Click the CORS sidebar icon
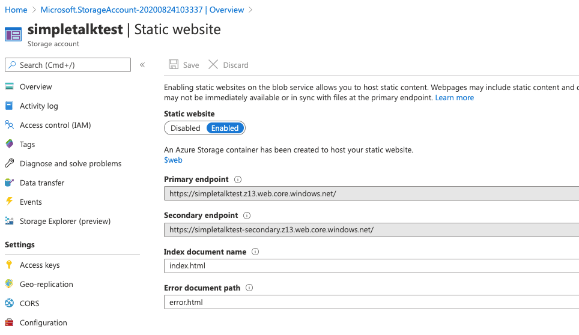 point(9,303)
